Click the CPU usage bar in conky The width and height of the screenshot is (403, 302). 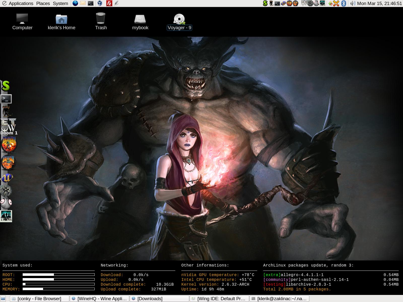click(58, 284)
